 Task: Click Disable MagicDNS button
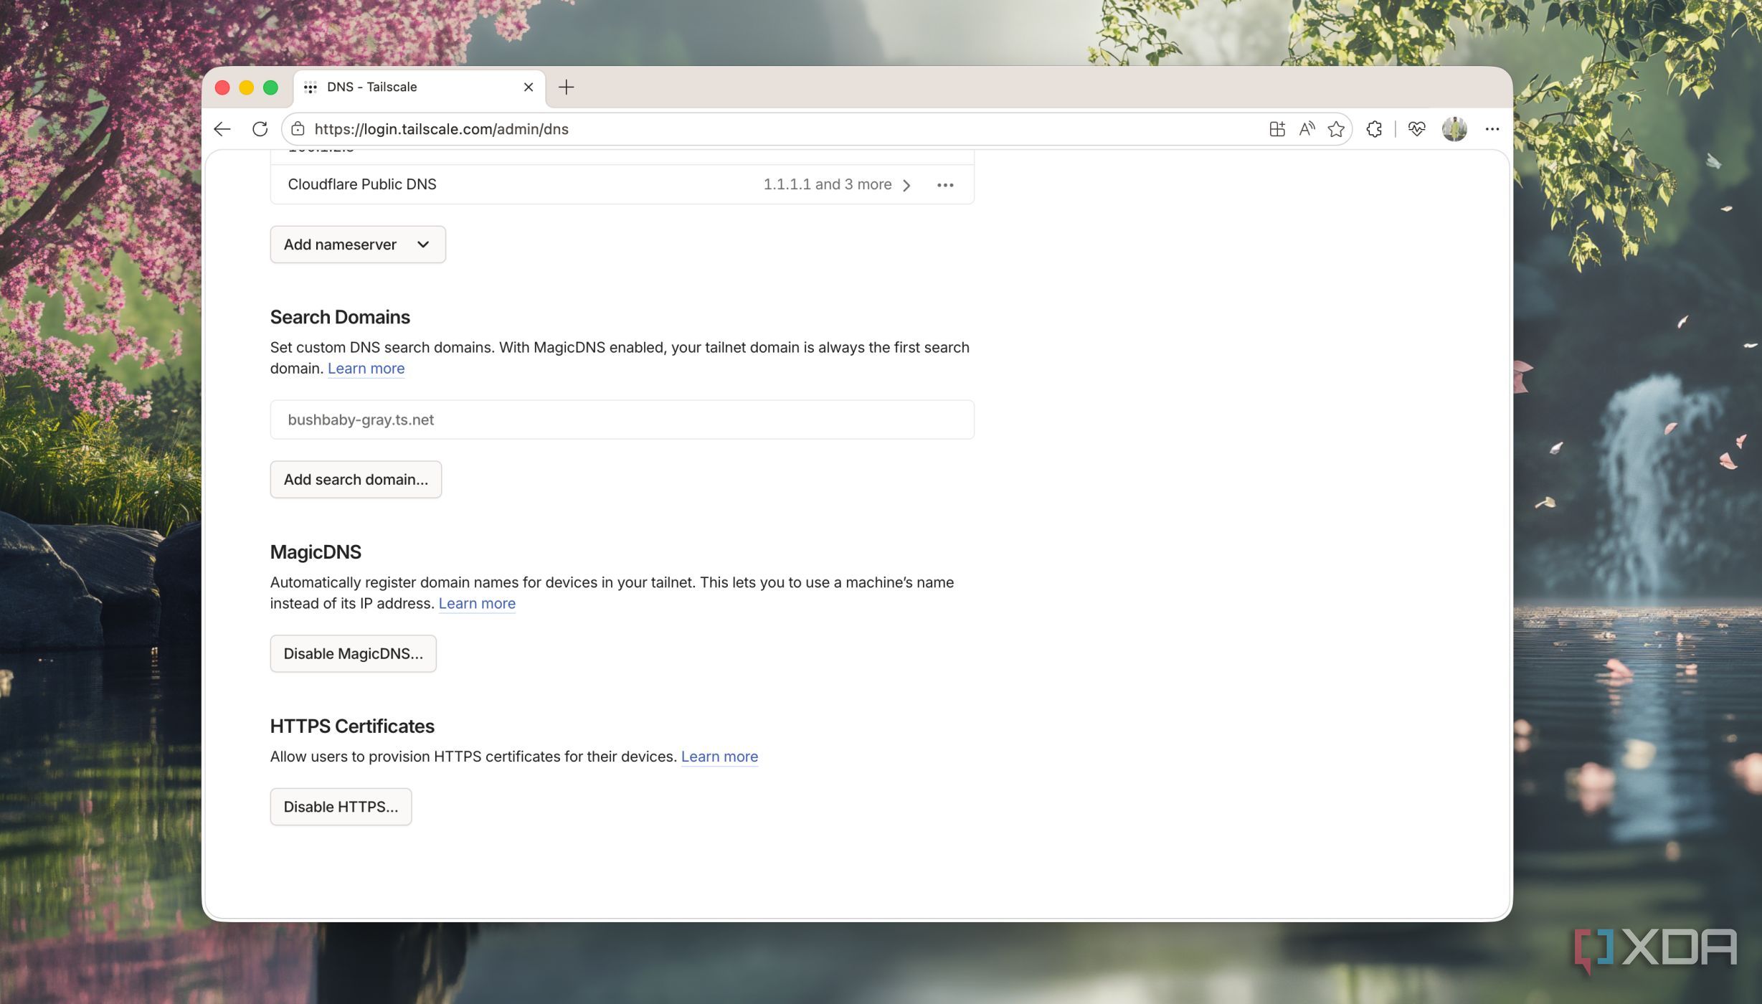tap(353, 654)
